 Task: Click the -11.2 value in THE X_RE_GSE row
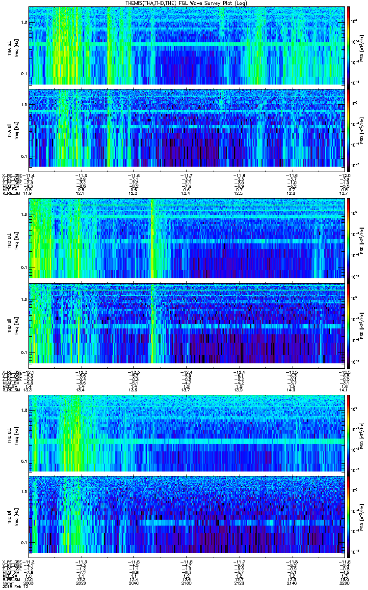coord(29,562)
